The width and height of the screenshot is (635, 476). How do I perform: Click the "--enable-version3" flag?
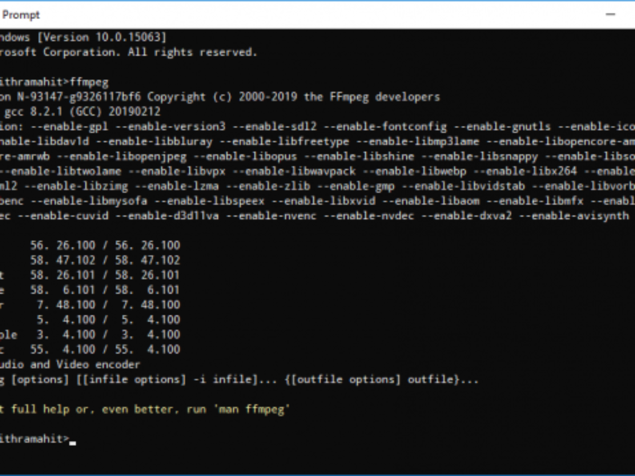click(x=169, y=127)
